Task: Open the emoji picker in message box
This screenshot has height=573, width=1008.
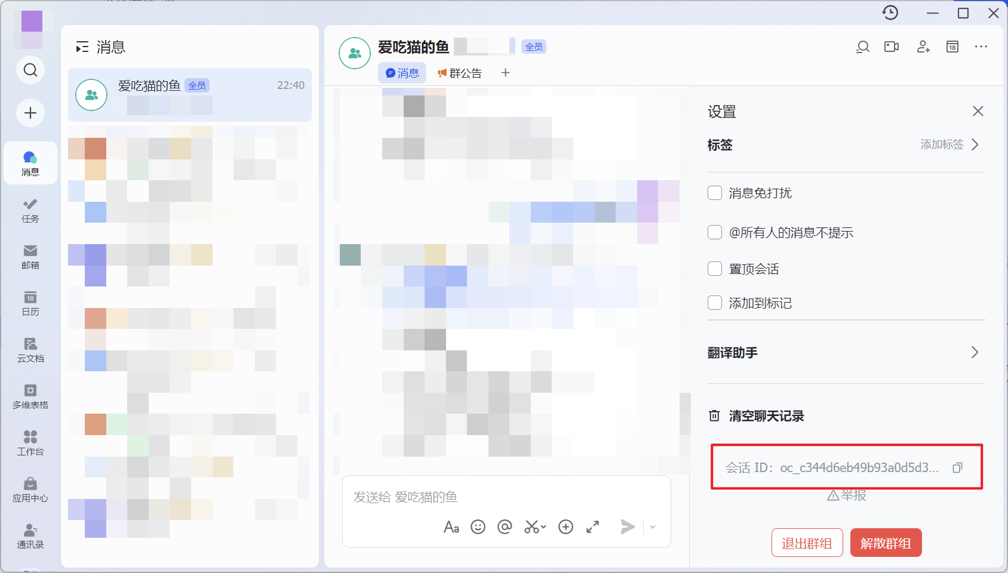Action: click(478, 526)
